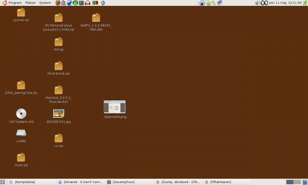Activate the SeventyFour taskbar entry
This screenshot has width=308, height=185.
[x=129, y=182]
